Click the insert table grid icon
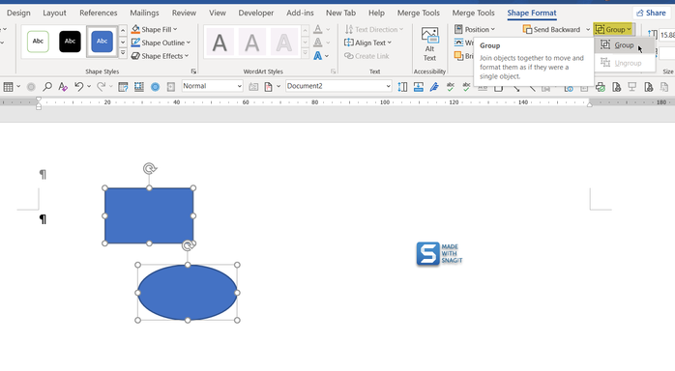 pos(8,87)
